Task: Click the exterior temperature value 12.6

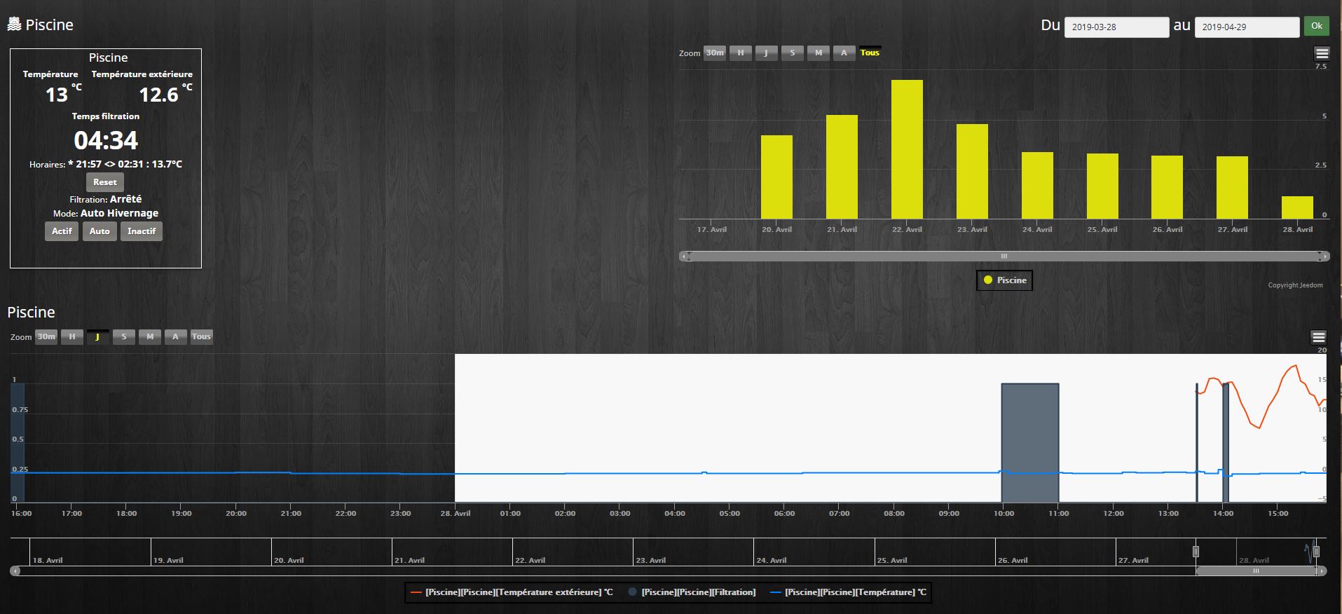Action: pos(158,95)
